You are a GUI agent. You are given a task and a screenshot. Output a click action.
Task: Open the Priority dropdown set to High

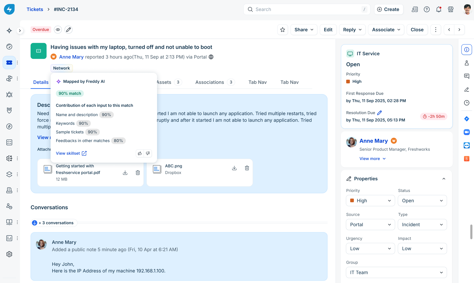pos(370,201)
